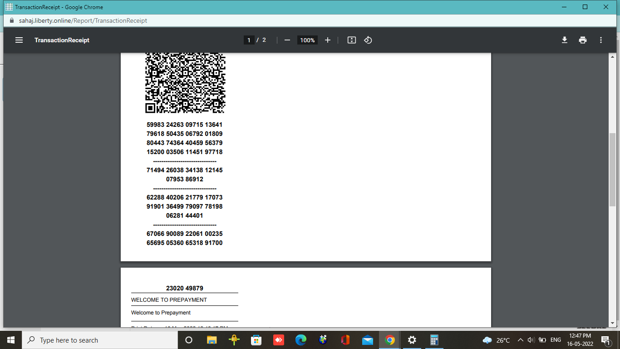Screen dimensions: 620x349
Task: Click the fit to page icon
Action: pos(352,40)
